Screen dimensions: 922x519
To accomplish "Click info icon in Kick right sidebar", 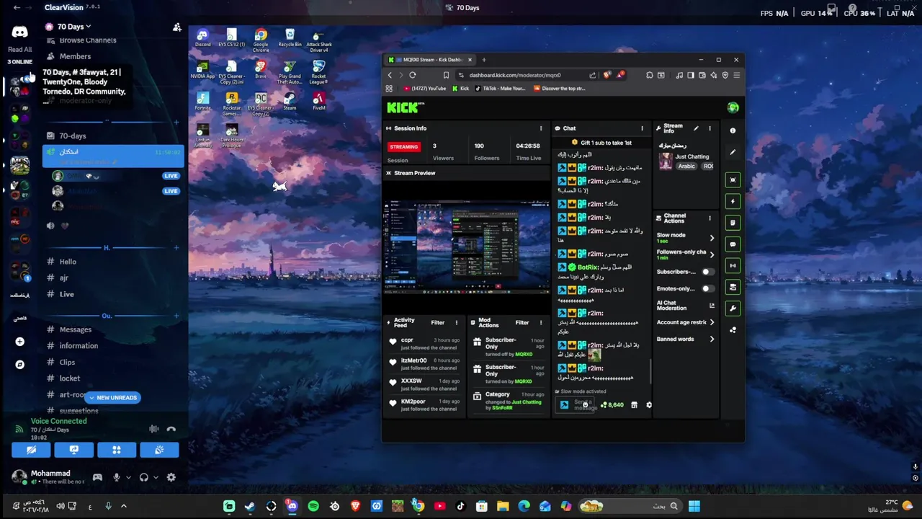I will click(x=733, y=130).
